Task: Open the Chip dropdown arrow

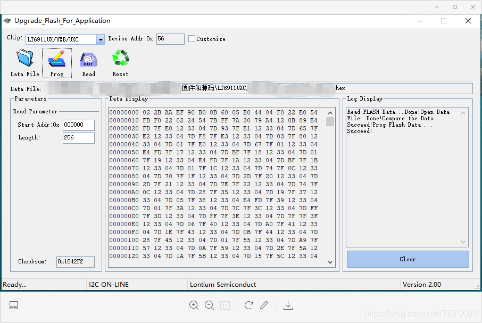Action: [x=101, y=39]
